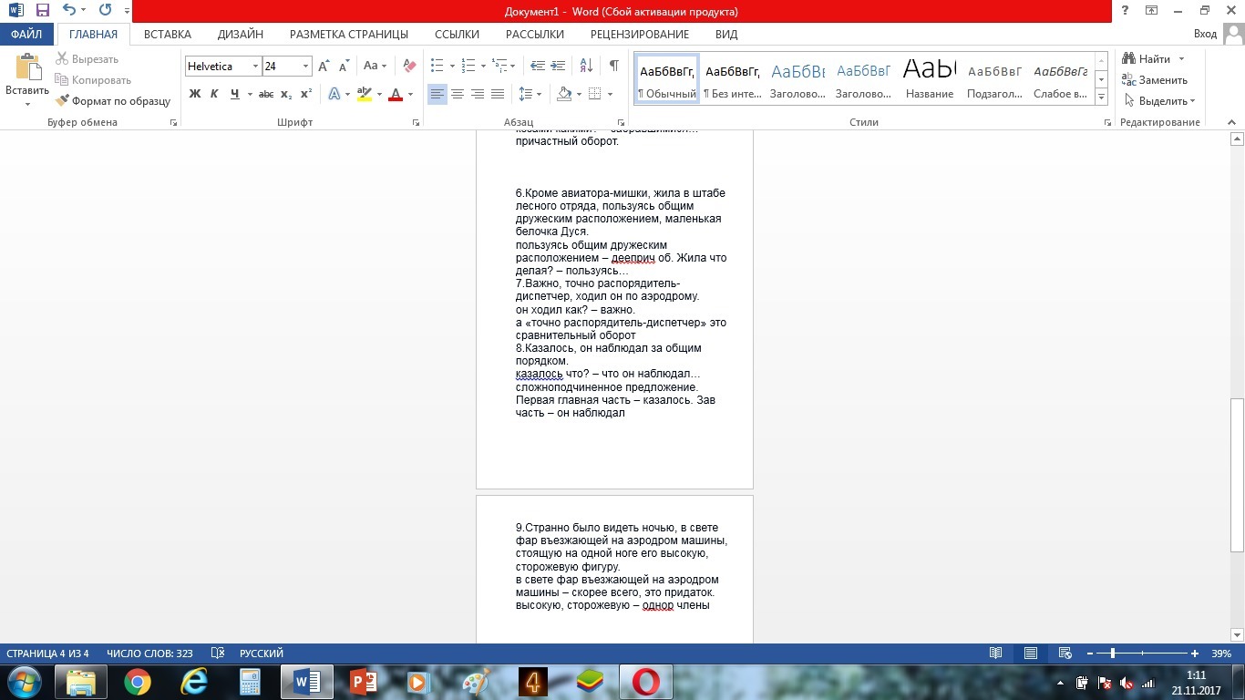The height and width of the screenshot is (700, 1245).
Task: Click Find (Найти) in Editing group
Action: (x=1147, y=59)
